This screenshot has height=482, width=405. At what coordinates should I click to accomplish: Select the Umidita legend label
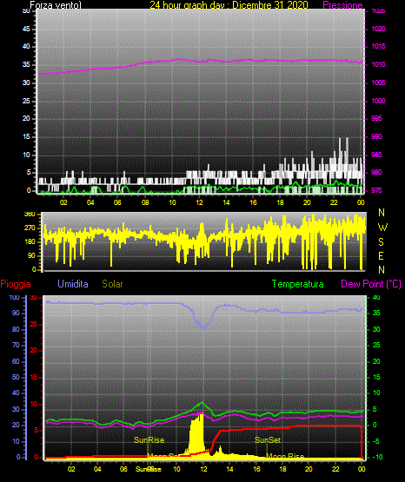pos(73,284)
